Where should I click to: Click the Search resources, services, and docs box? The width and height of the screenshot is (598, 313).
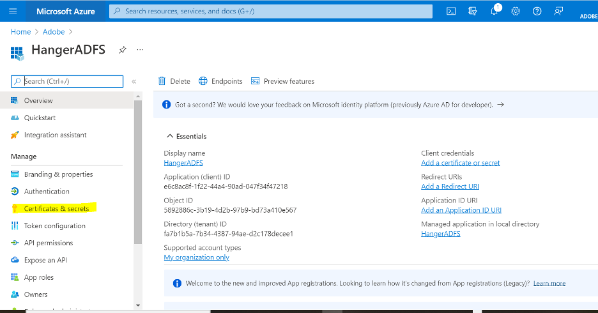pos(272,11)
